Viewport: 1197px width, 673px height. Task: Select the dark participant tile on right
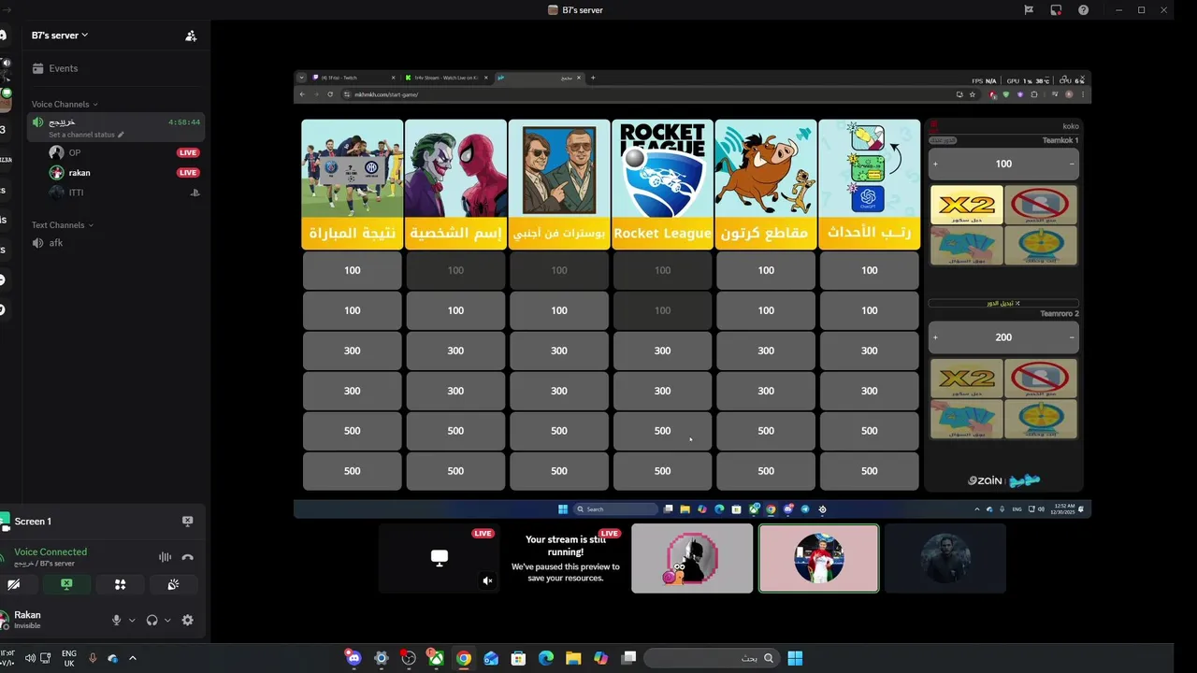pos(945,558)
